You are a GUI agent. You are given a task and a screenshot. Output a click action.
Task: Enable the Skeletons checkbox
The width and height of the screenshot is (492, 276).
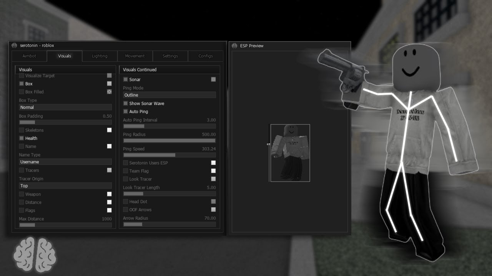(x=22, y=130)
